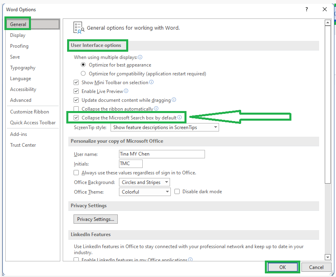Click the info icon for Collapse Microsoft Search box

tap(180, 117)
